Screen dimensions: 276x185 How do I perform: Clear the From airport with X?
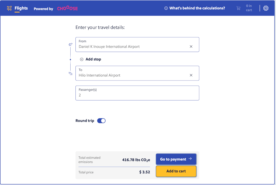coord(191,47)
